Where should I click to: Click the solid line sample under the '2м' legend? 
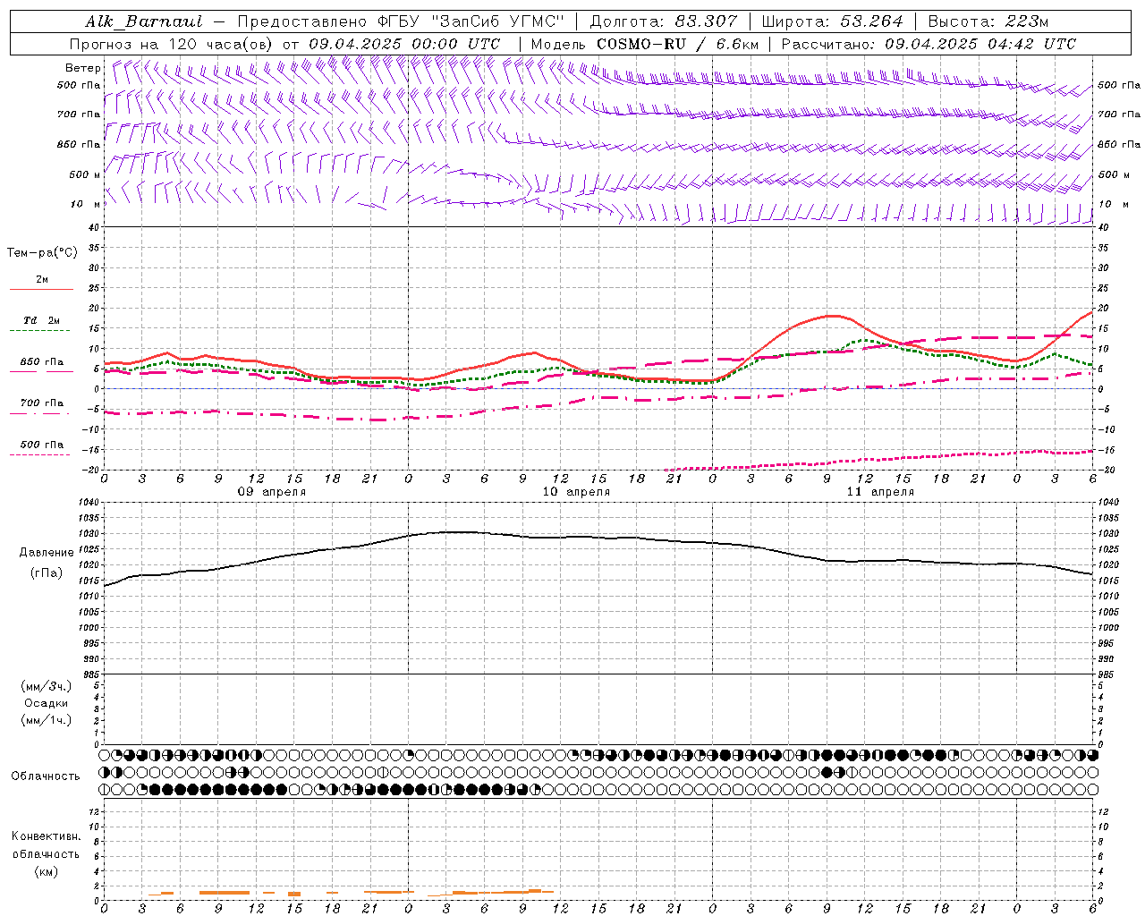pyautogui.click(x=41, y=290)
